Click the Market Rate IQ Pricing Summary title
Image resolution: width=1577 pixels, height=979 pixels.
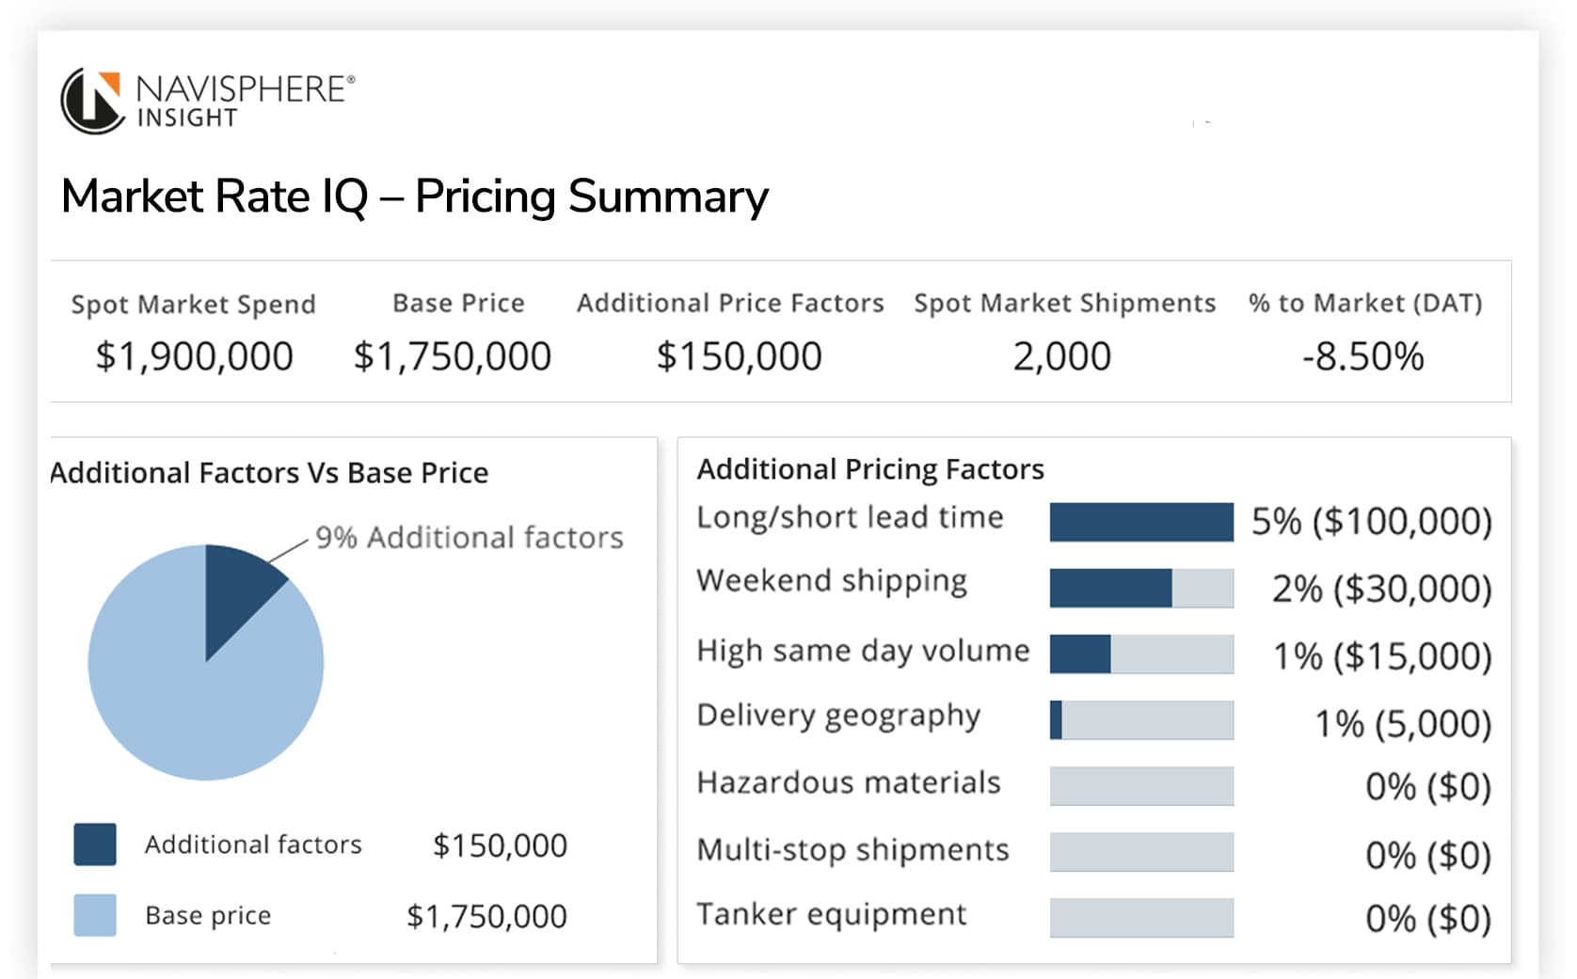point(414,197)
